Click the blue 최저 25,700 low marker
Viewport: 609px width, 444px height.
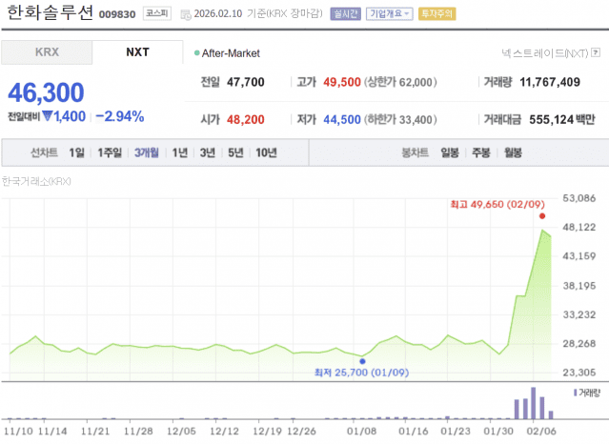tap(362, 362)
